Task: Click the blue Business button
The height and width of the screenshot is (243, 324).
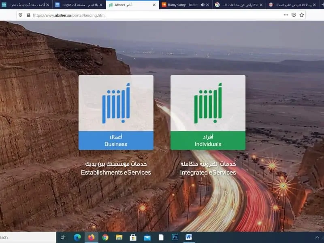Action: click(116, 141)
